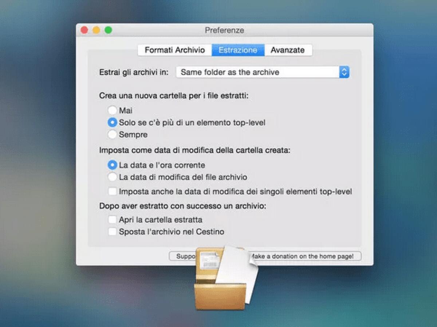The image size is (437, 327).
Task: Check 'Apri la cartella estratta'
Action: 112,219
